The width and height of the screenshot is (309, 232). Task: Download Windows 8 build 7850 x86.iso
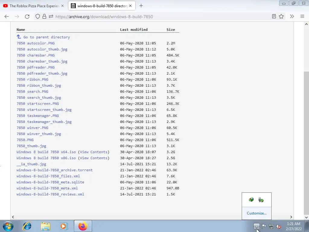click(x=46, y=158)
